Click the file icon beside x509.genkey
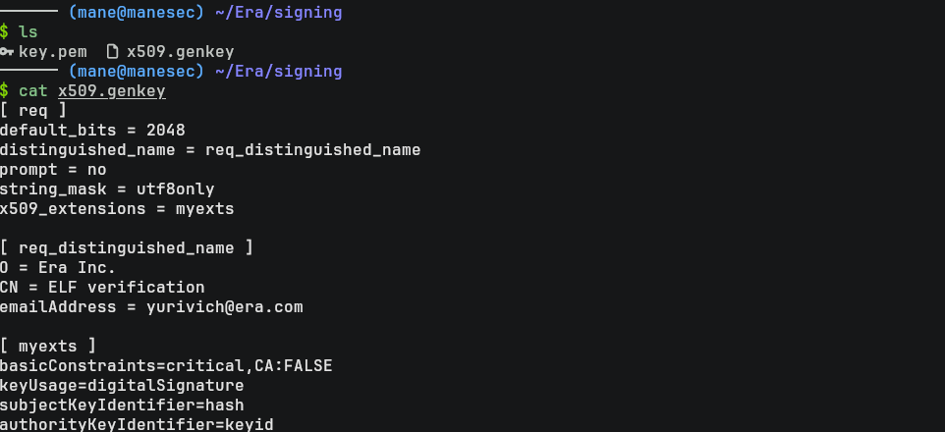 pyautogui.click(x=111, y=51)
